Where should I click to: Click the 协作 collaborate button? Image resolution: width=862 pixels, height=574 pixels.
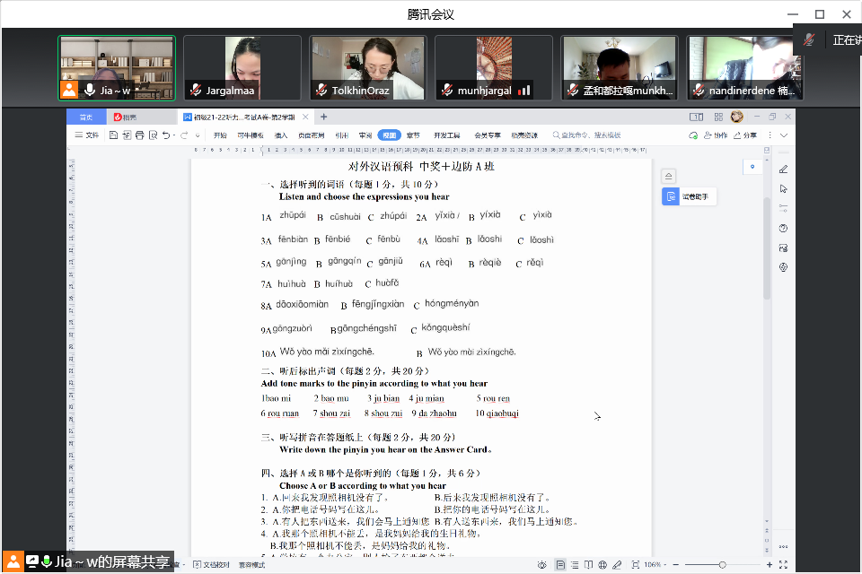715,135
